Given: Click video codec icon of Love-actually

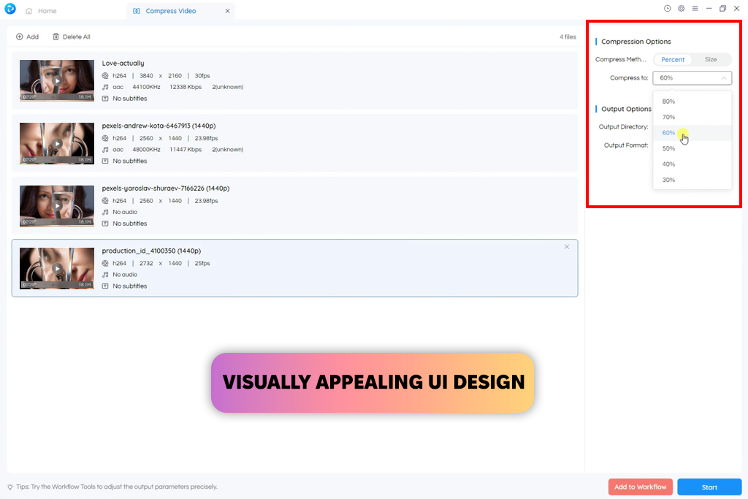Looking at the screenshot, I should pyautogui.click(x=105, y=75).
